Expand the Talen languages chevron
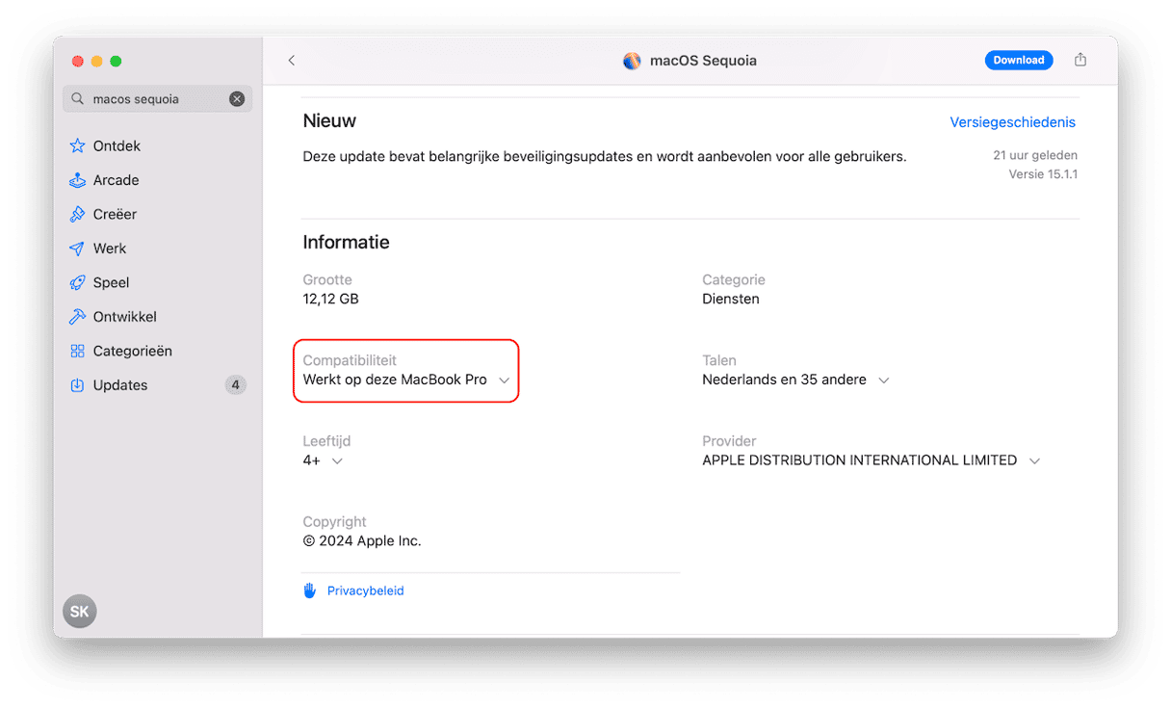 click(x=883, y=380)
